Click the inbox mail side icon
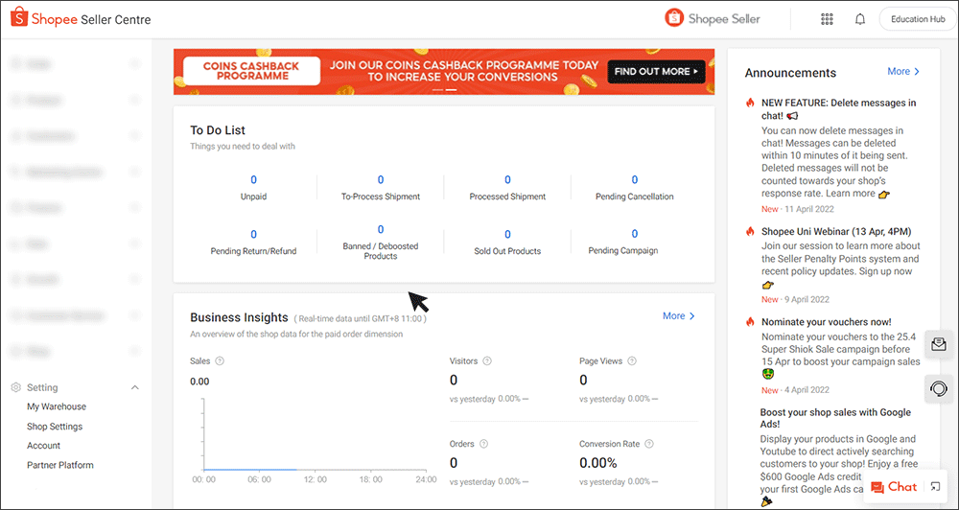Viewport: 959px width, 510px height. click(939, 344)
